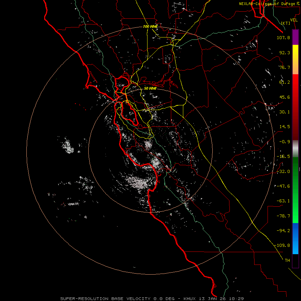Screen dimensions: 301x301
Task: Click the -94.2 velocity scale value
Action: click(x=283, y=230)
